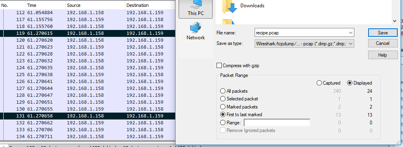Select packet 129 in the packet list
This screenshot has height=147, width=403.
click(x=88, y=102)
